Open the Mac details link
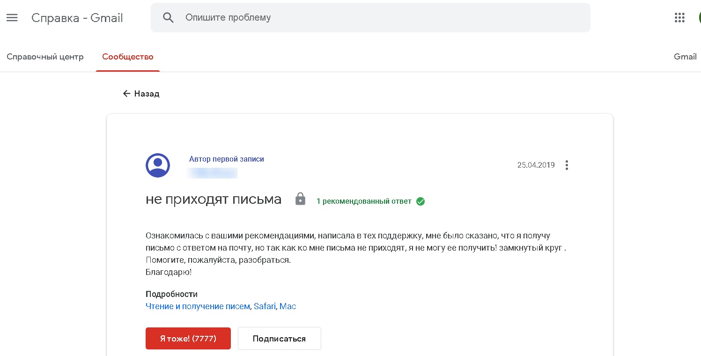The image size is (701, 356). 288,306
